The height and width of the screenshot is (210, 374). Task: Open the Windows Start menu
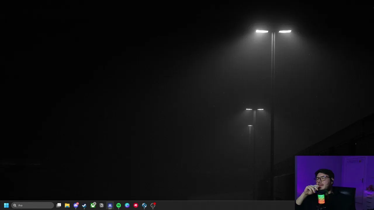pyautogui.click(x=6, y=205)
